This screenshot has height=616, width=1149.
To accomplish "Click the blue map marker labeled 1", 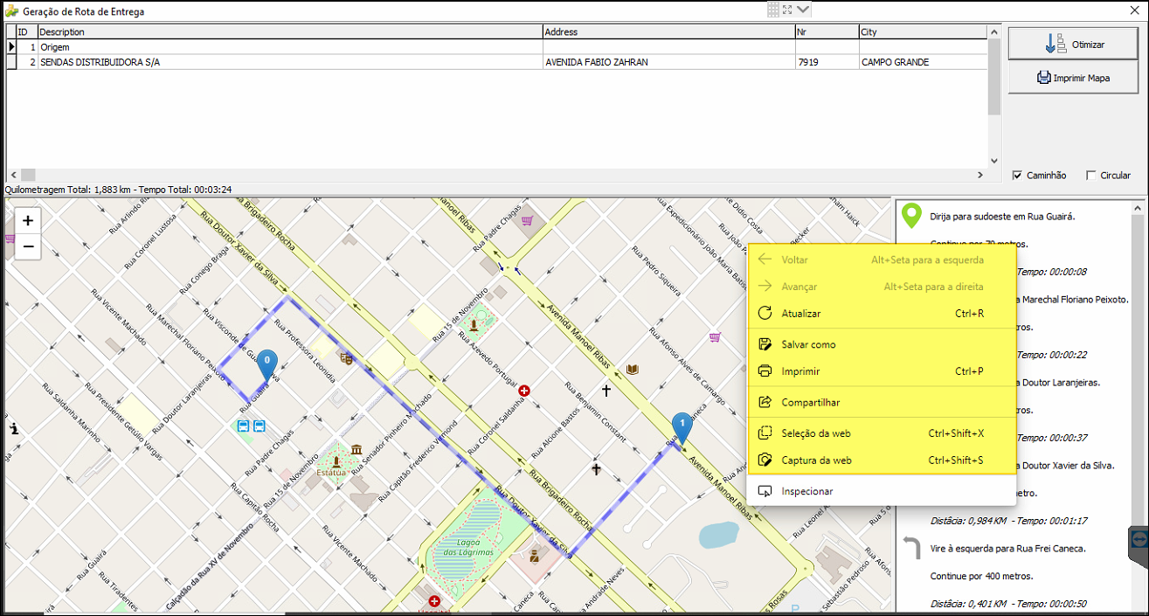I will coord(682,429).
